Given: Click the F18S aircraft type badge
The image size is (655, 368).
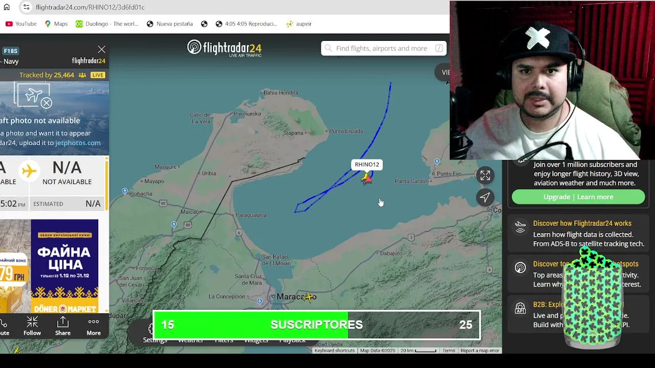Looking at the screenshot, I should pyautogui.click(x=10, y=51).
